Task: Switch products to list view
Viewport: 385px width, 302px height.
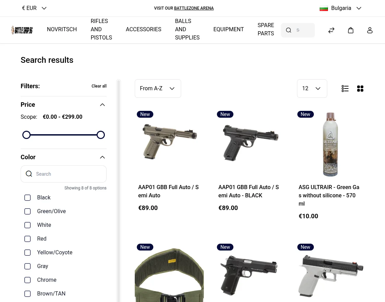Action: pos(345,89)
